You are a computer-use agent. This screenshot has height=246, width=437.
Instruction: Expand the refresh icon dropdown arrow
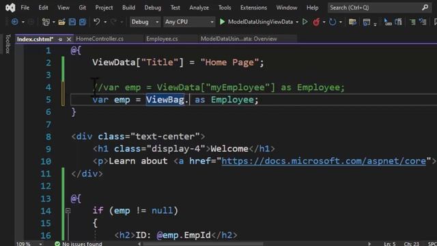coord(341,22)
